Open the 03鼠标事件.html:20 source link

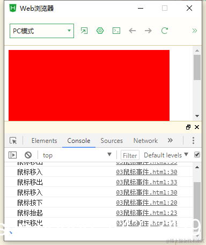(x=146, y=203)
